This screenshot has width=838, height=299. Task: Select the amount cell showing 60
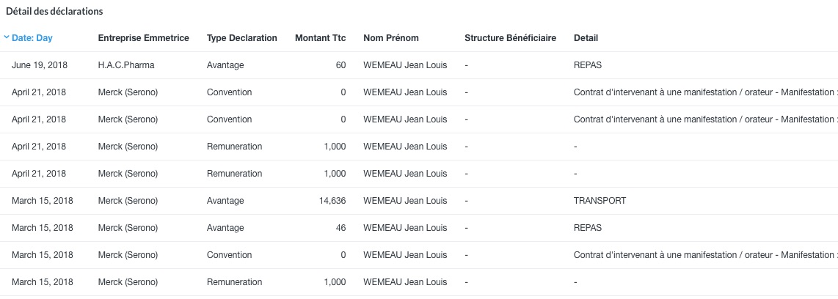(340, 65)
